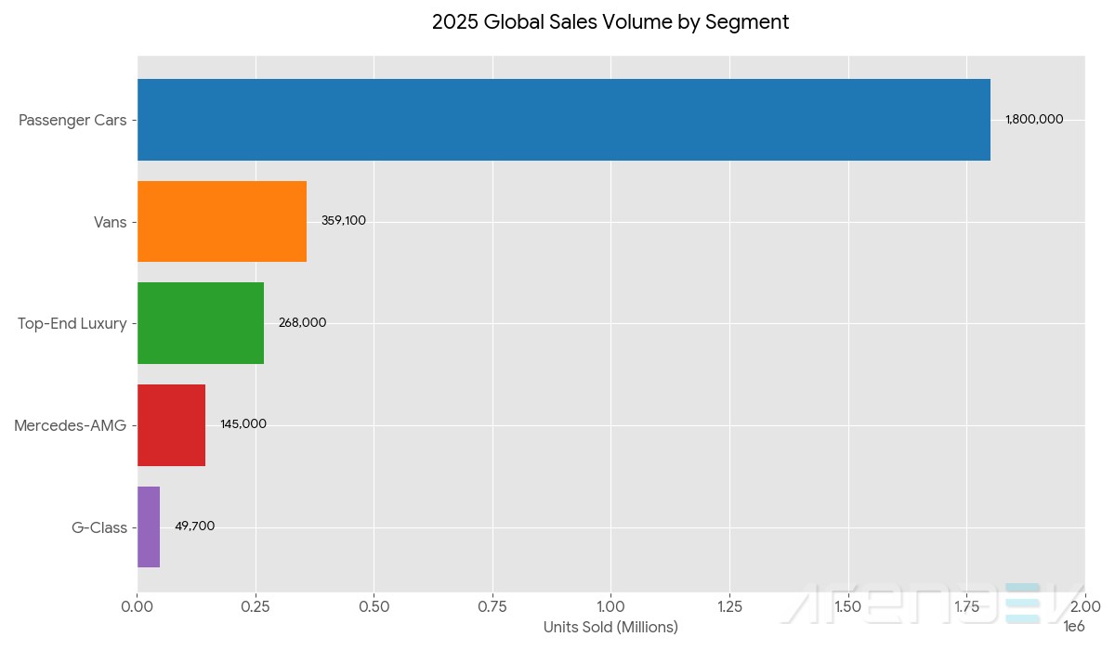The height and width of the screenshot is (650, 1115).
Task: Select the red Mercedes-AMG bar
Action: point(171,424)
